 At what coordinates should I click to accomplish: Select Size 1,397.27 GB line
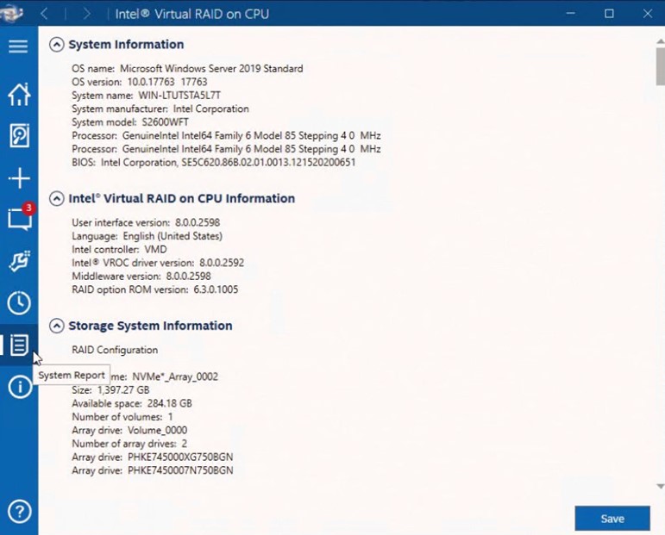pos(110,390)
